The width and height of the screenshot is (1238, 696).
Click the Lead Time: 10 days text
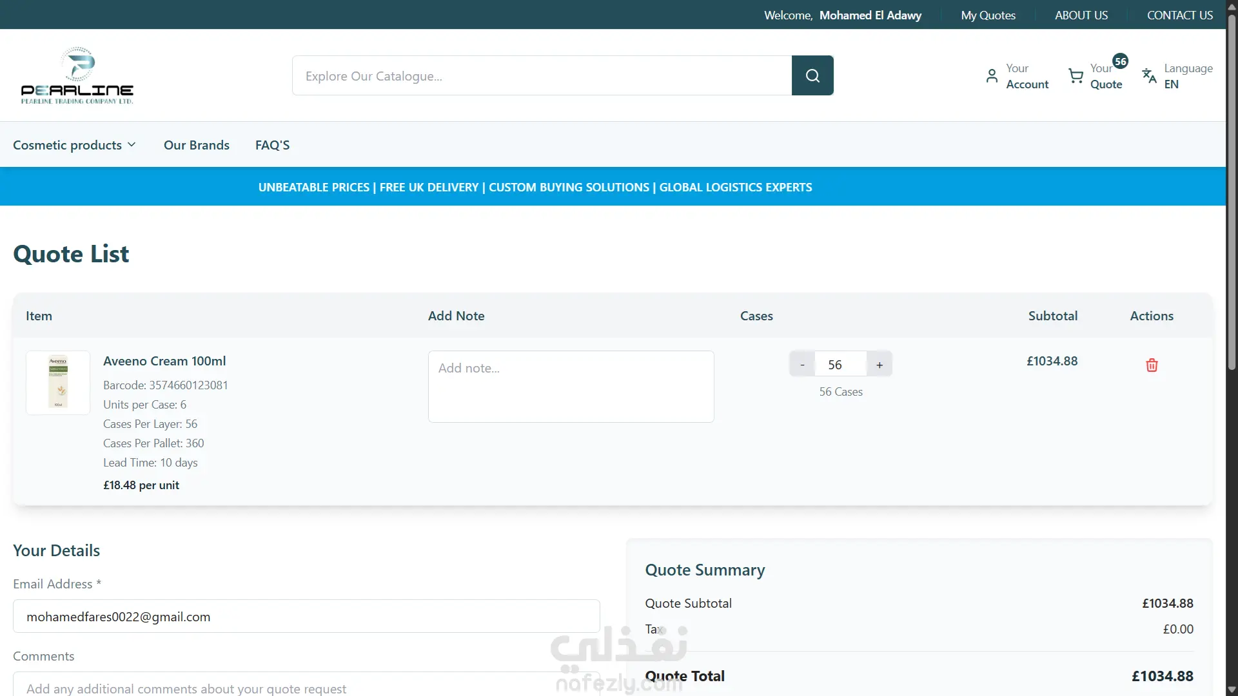pos(150,463)
